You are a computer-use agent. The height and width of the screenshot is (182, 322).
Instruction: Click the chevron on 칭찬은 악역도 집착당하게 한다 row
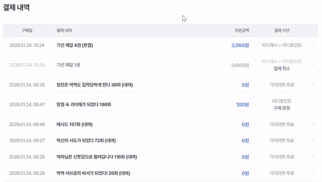tap(314, 85)
